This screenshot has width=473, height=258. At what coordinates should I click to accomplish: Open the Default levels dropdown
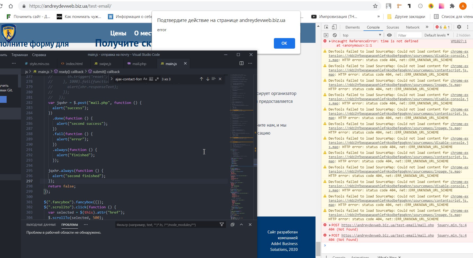(437, 35)
